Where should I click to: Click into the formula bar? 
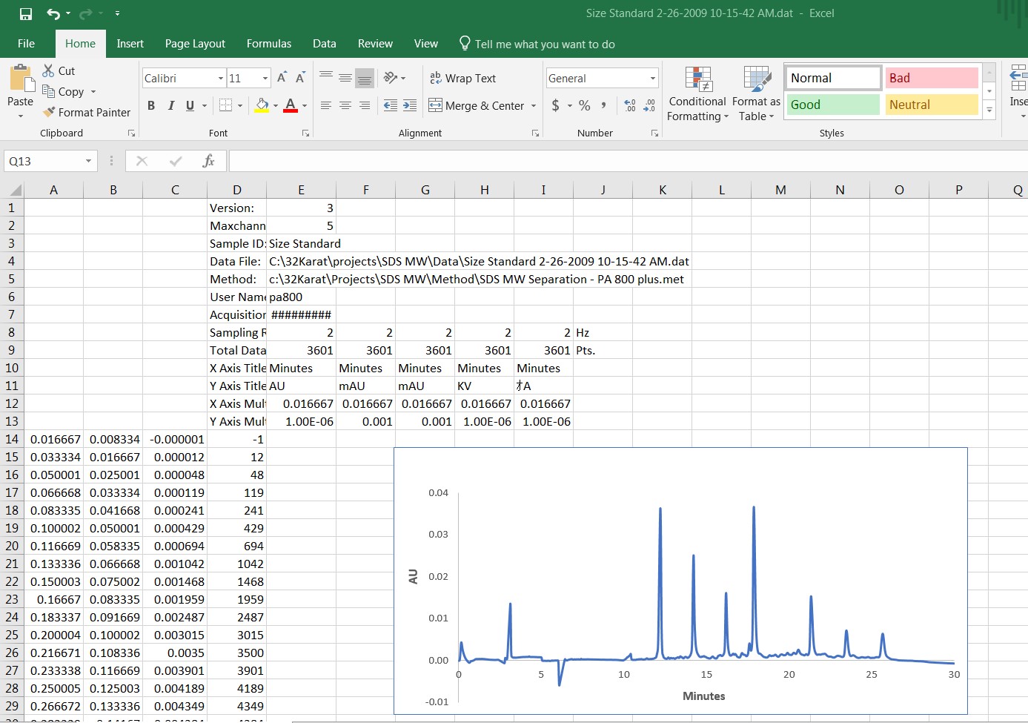[x=629, y=161]
